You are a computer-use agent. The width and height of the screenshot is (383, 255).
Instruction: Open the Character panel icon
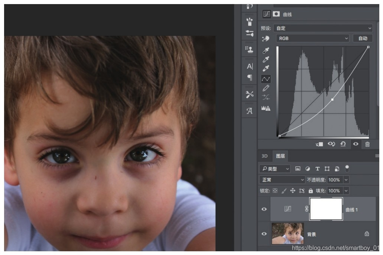coord(250,66)
